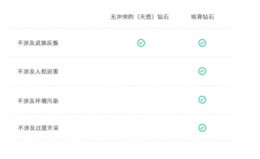Click the dashed divider under the column headers

coord(121,28)
